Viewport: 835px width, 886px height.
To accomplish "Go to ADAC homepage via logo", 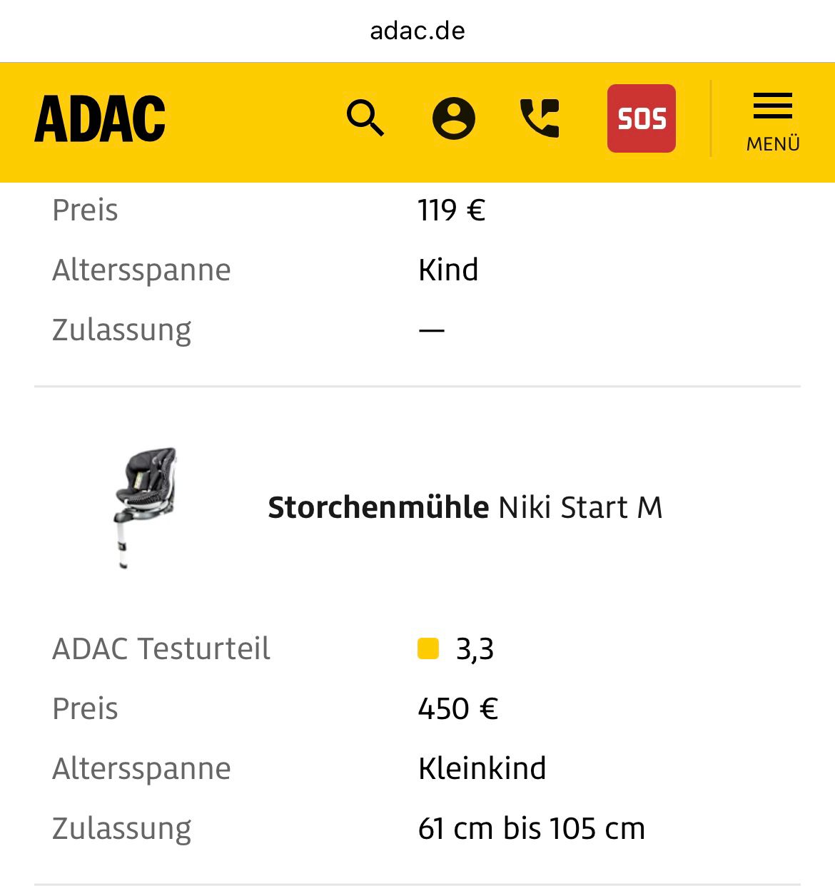I will point(100,118).
